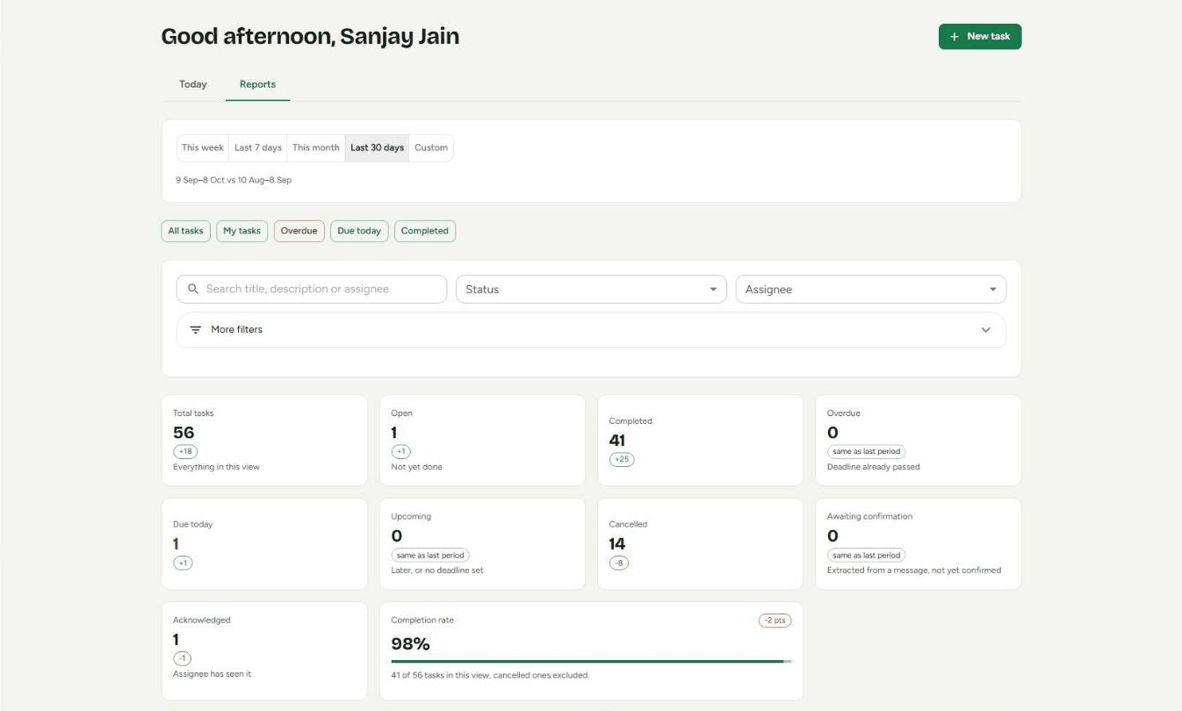Expand the More filters chevron

[x=985, y=330]
